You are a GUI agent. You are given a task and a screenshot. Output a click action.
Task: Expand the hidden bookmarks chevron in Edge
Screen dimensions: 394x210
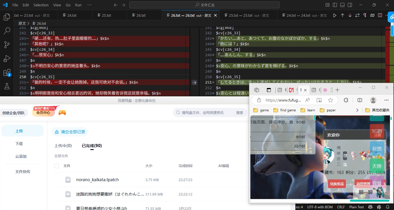pyautogui.click(x=357, y=110)
